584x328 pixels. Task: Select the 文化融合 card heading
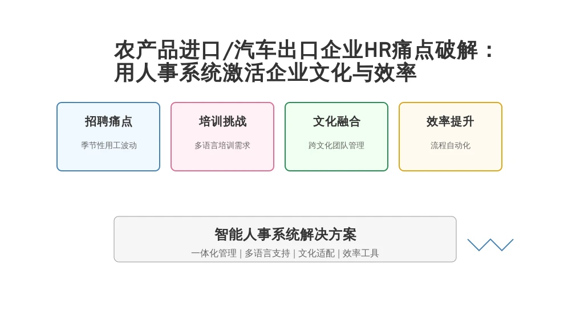point(336,121)
